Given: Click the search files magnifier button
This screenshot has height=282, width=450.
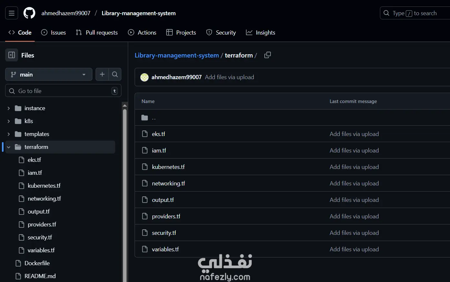Looking at the screenshot, I should pos(115,74).
